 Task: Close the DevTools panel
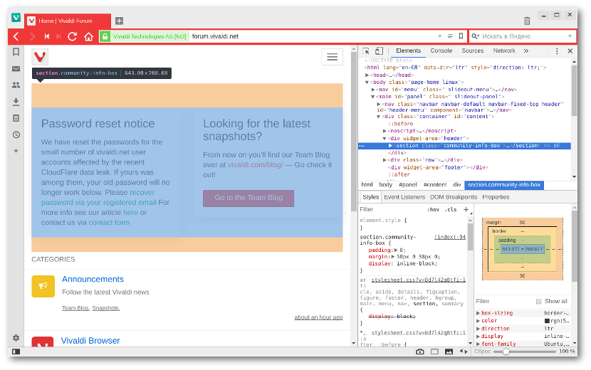pos(570,51)
